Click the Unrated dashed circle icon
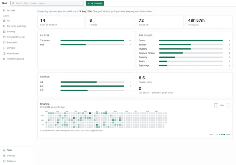The height and width of the screenshot is (165, 236). coord(4,48)
